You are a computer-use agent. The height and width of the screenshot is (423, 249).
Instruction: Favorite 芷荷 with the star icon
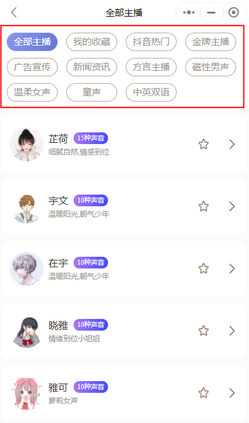tap(204, 144)
